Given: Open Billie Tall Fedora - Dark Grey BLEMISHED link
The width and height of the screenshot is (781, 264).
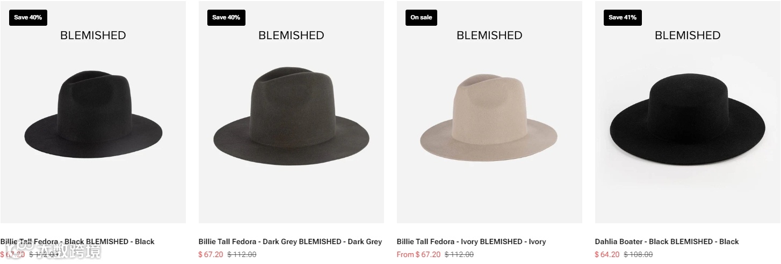Looking at the screenshot, I should (x=290, y=241).
